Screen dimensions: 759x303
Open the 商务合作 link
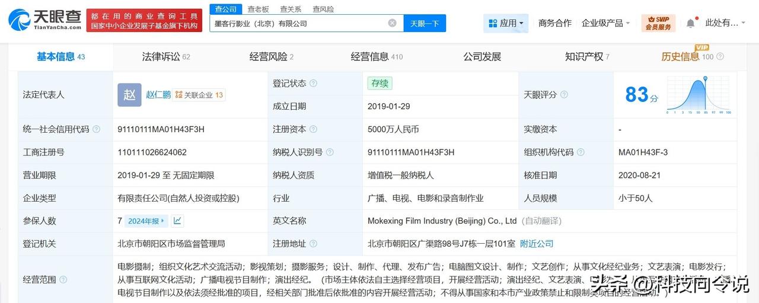(555, 23)
